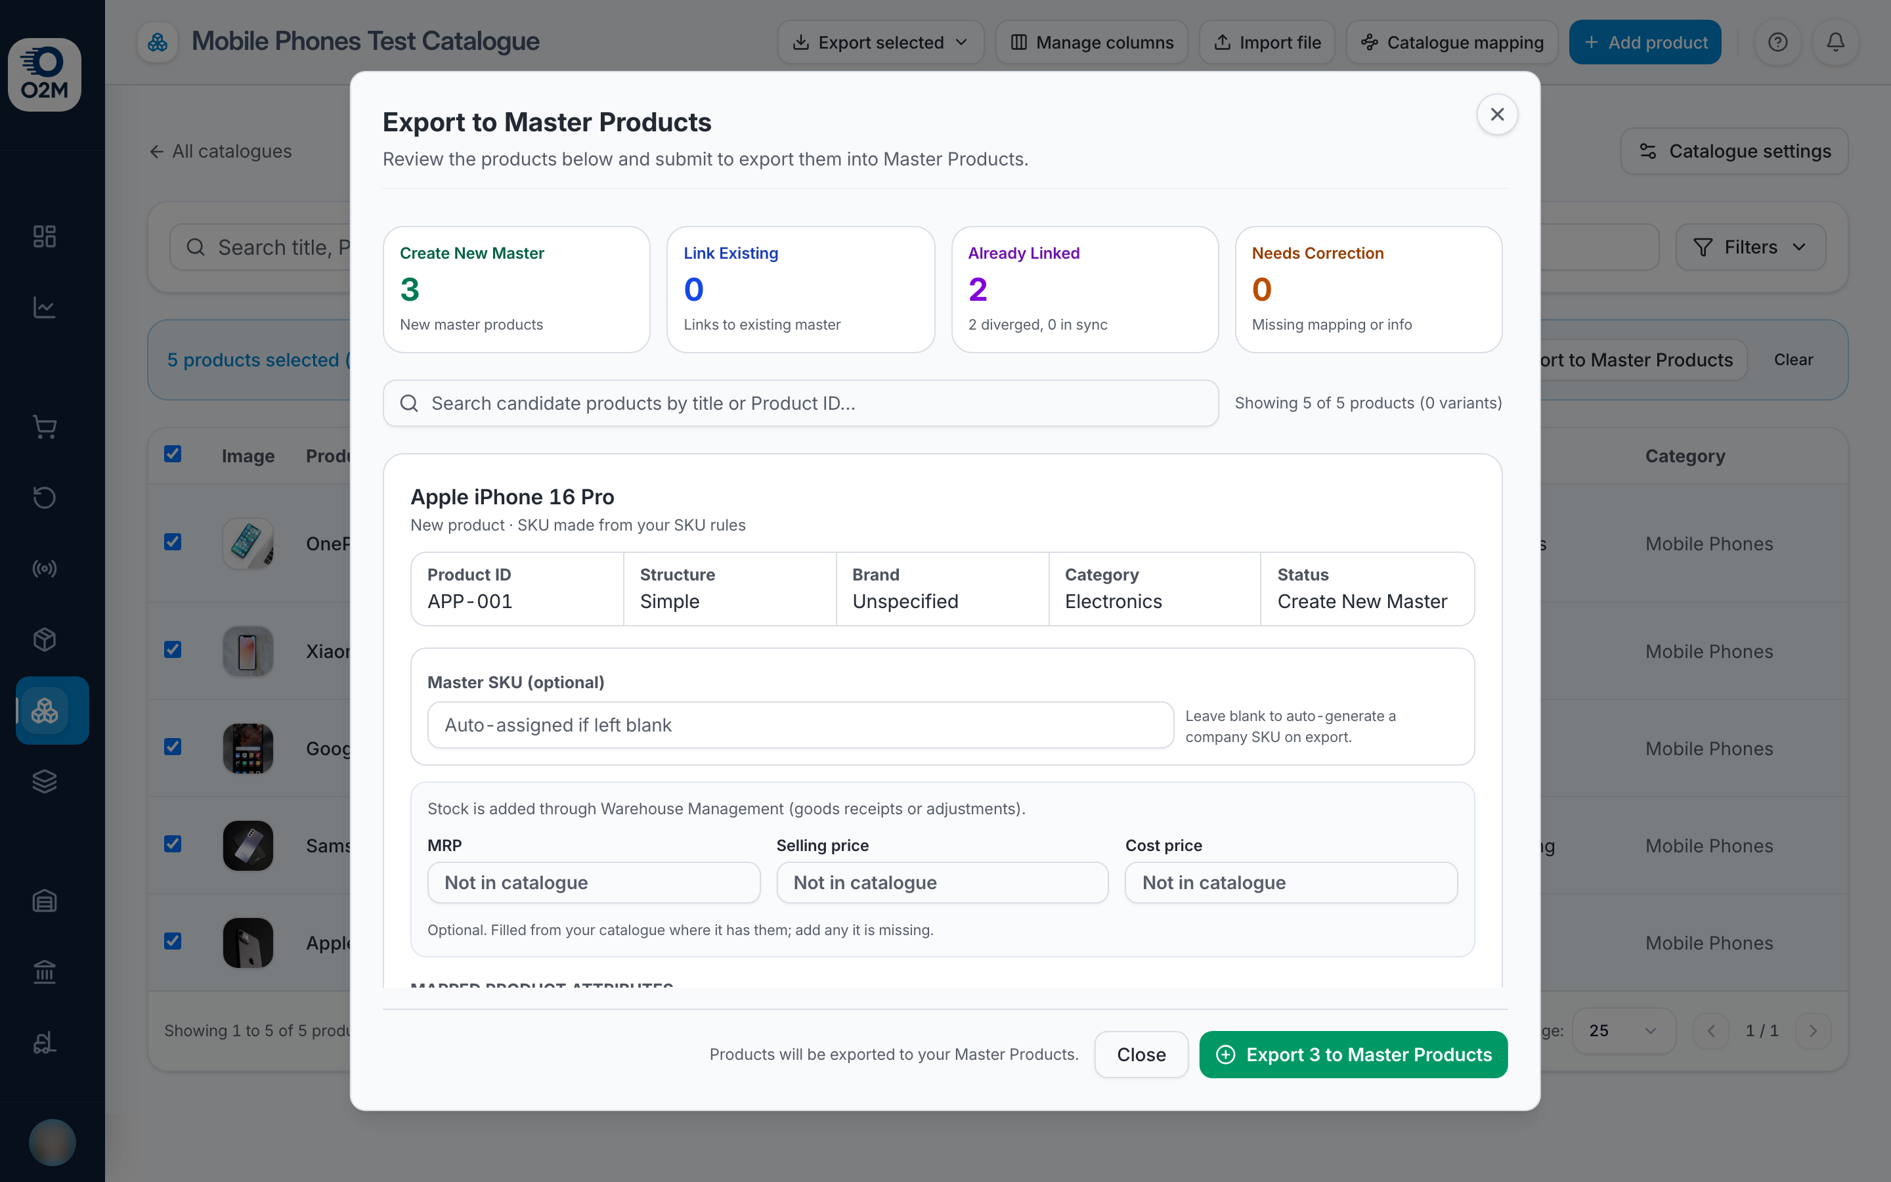Go back to All catalogues
Image resolution: width=1891 pixels, height=1182 pixels.
[x=221, y=151]
